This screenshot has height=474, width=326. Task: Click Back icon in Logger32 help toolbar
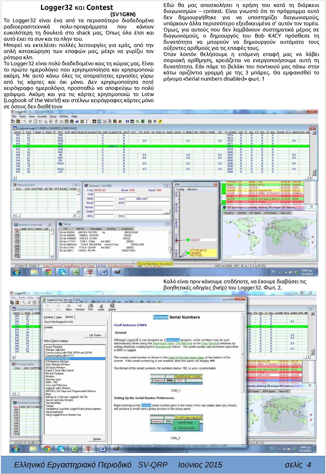tap(69, 306)
